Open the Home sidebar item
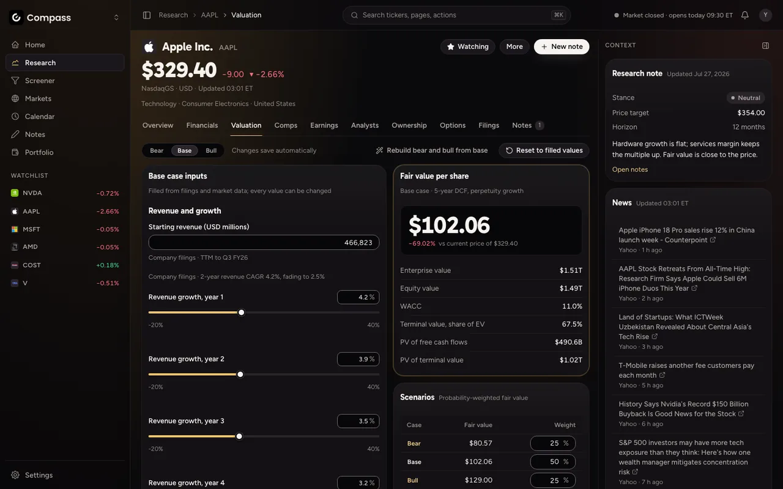Viewport: 783px width, 489px height. (x=65, y=45)
